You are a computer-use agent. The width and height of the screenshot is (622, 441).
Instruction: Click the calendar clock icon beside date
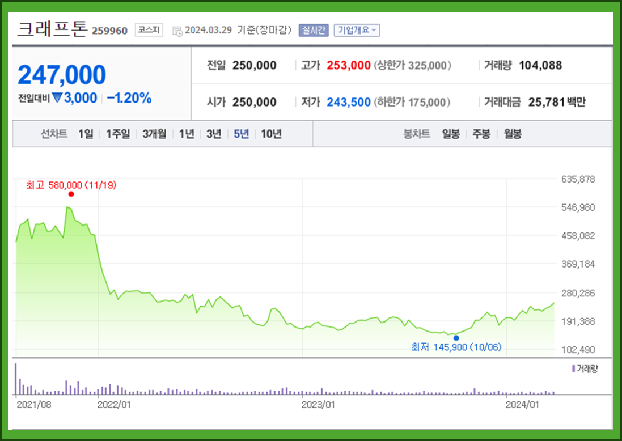tap(177, 31)
